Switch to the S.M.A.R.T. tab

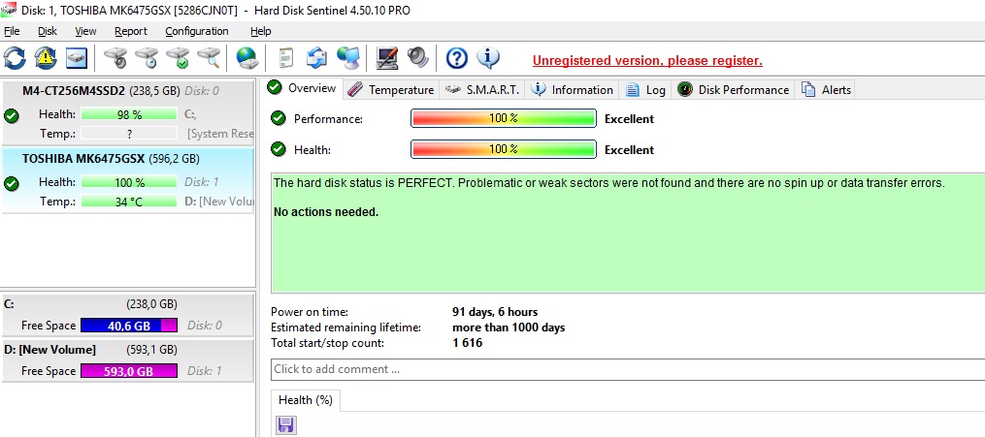(x=482, y=90)
